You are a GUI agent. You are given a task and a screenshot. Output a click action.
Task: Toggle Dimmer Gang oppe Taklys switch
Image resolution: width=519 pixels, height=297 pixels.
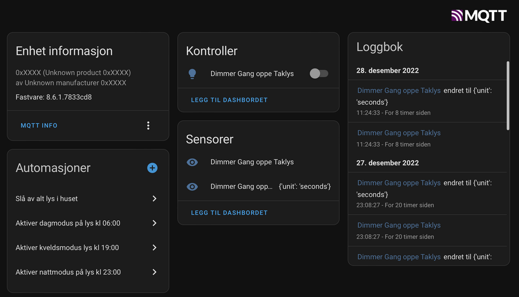319,74
